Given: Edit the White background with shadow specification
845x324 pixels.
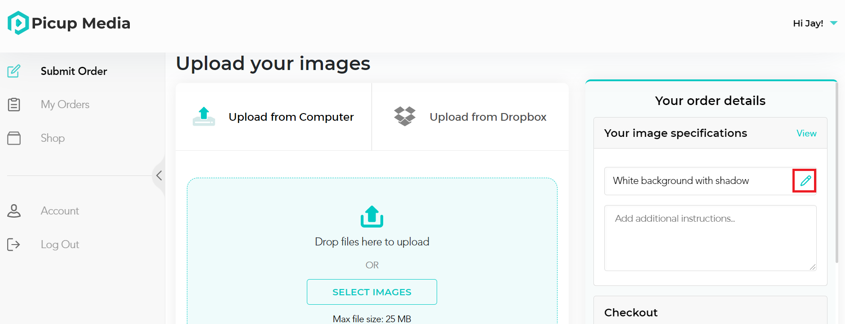Looking at the screenshot, I should (805, 181).
